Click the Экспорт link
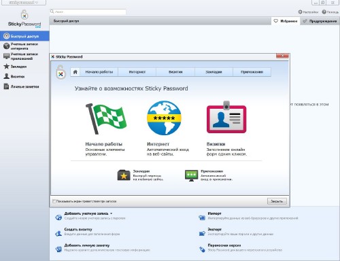The width and height of the screenshot is (340, 261). [215, 229]
